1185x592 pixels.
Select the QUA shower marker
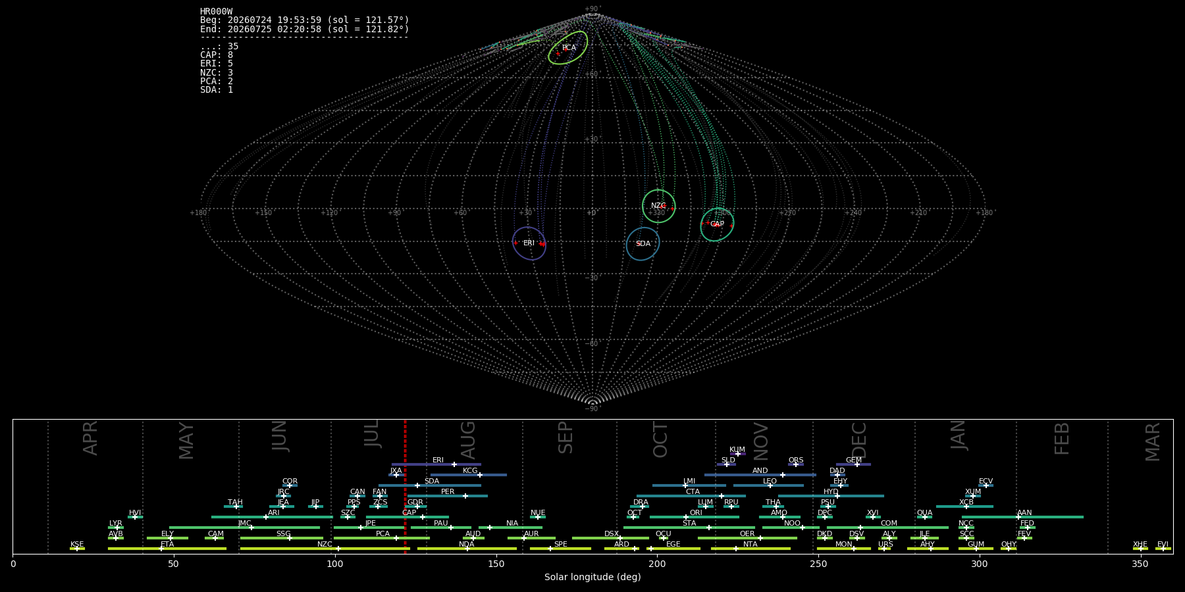[924, 517]
